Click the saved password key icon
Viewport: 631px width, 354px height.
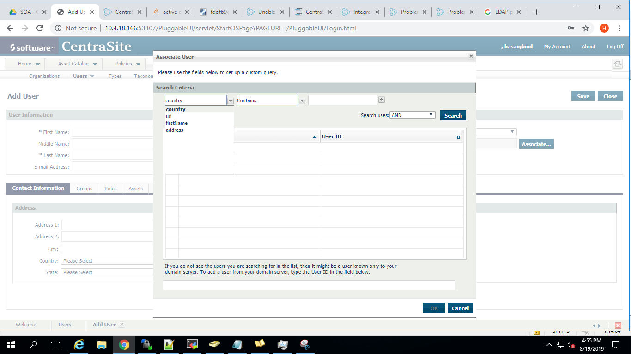(571, 28)
